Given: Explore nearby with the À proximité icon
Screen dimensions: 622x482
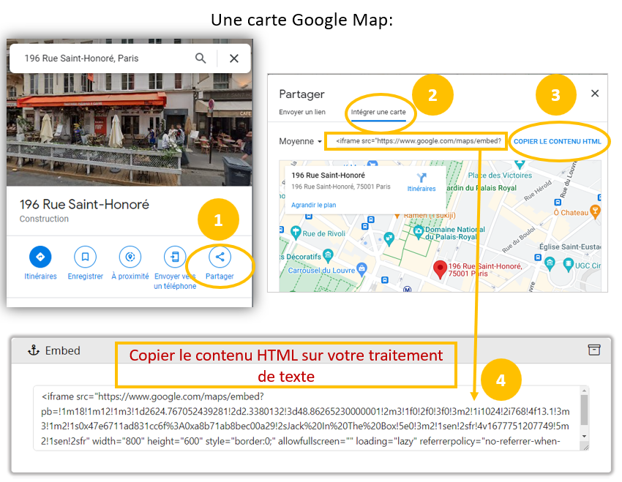Looking at the screenshot, I should click(x=130, y=257).
